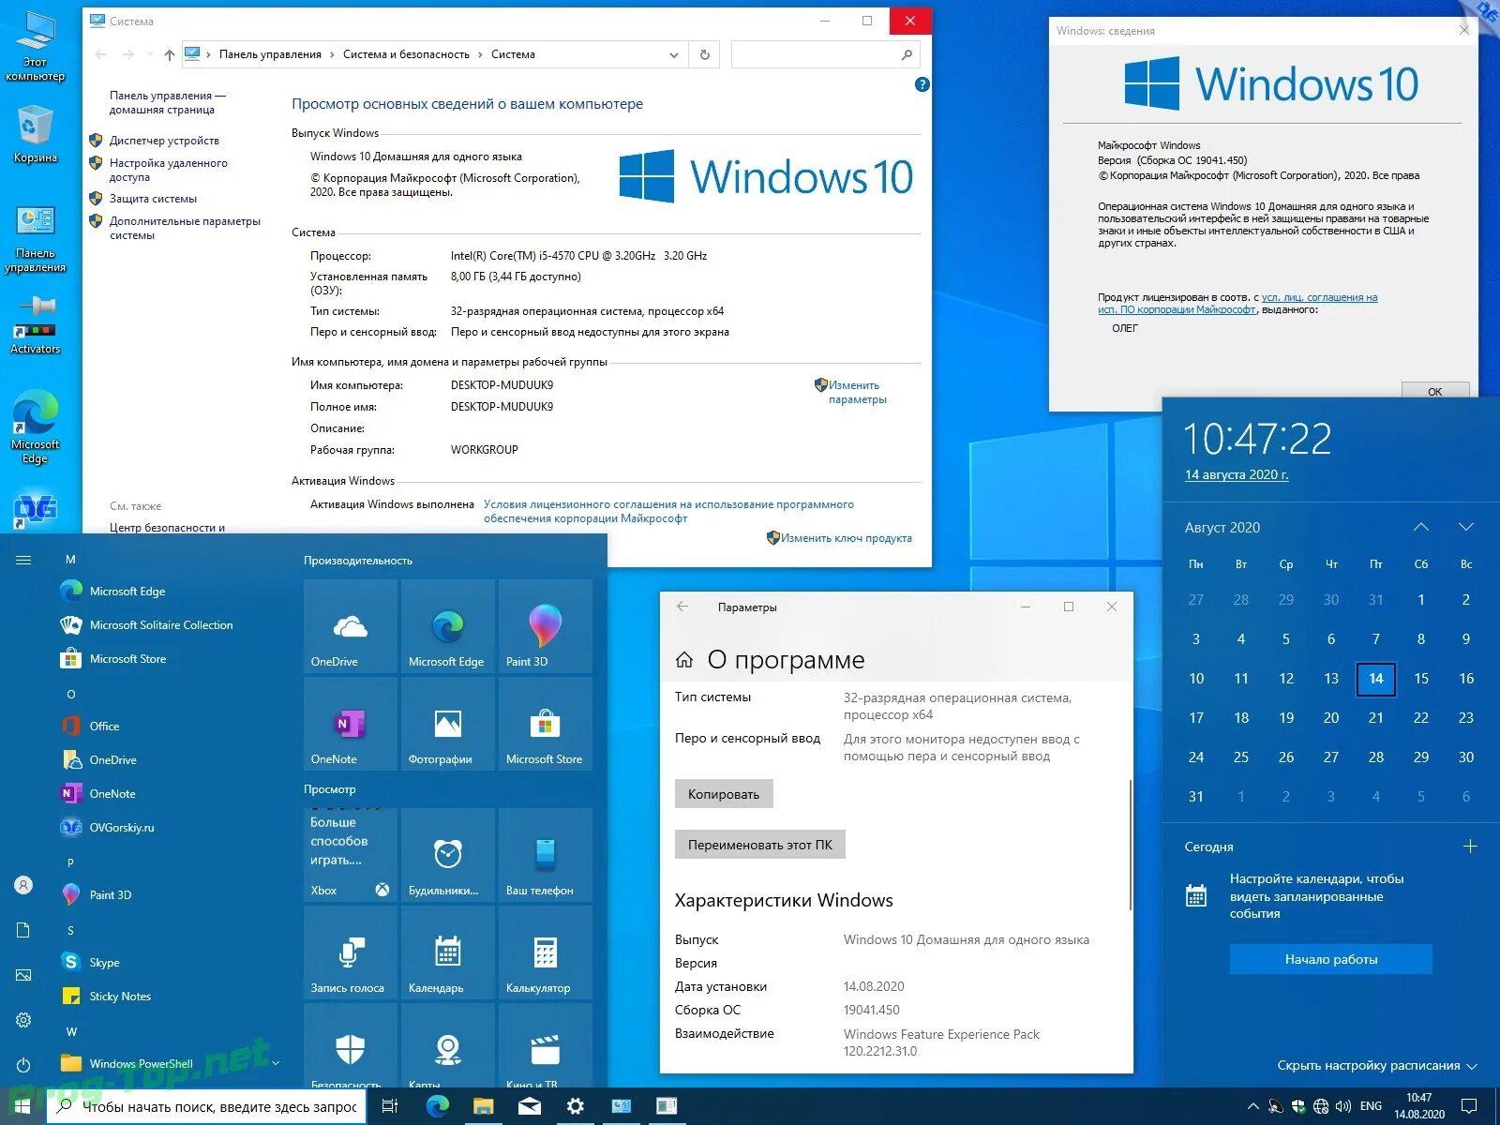Add a new event with the plus icon
Viewport: 1500px width, 1125px height.
click(1470, 847)
